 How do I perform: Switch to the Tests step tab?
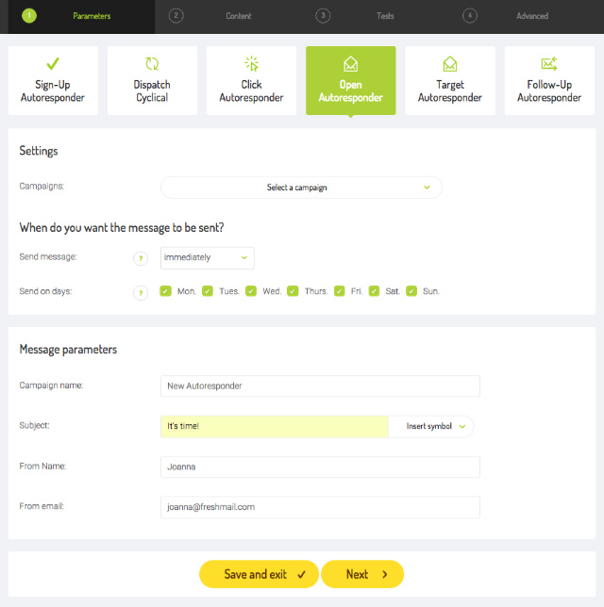(376, 17)
